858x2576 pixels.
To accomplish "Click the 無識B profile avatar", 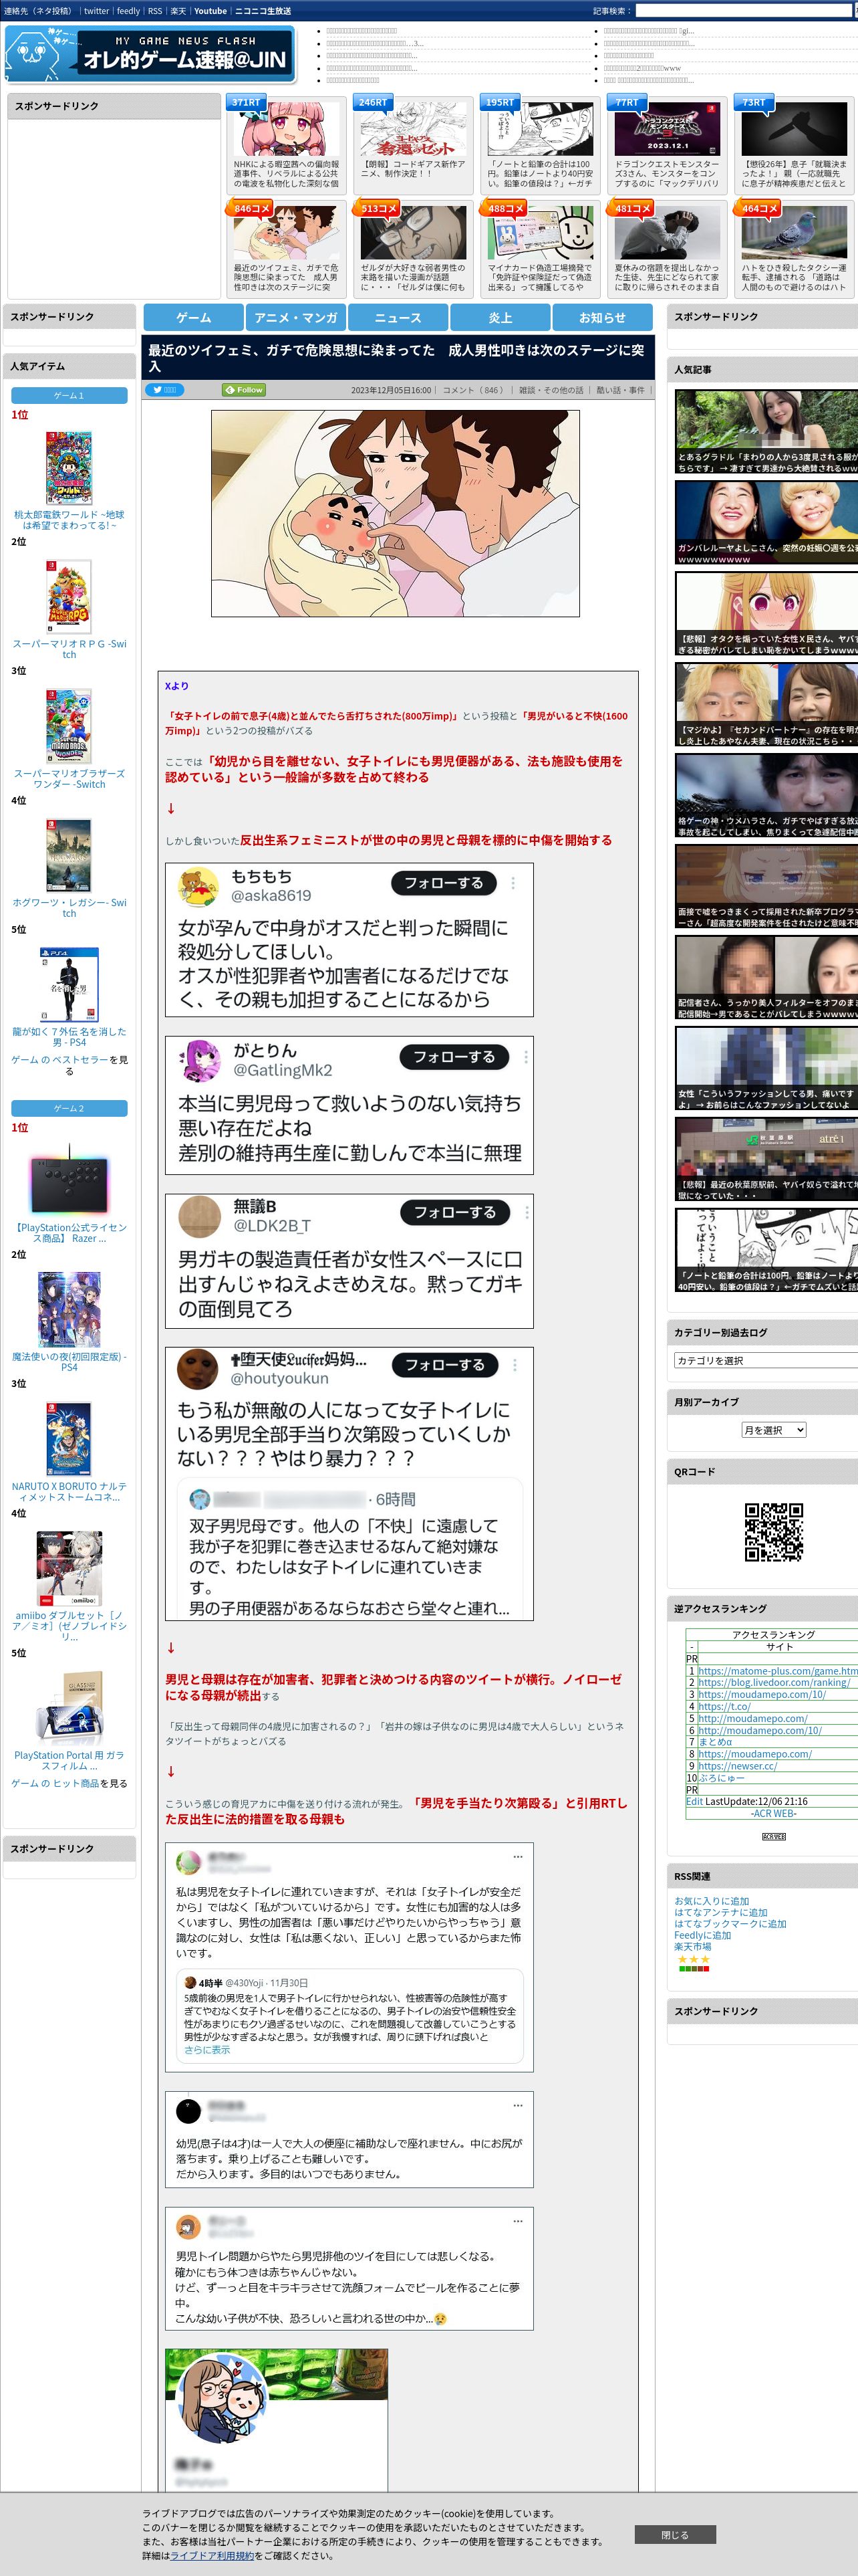I will pos(198,1216).
